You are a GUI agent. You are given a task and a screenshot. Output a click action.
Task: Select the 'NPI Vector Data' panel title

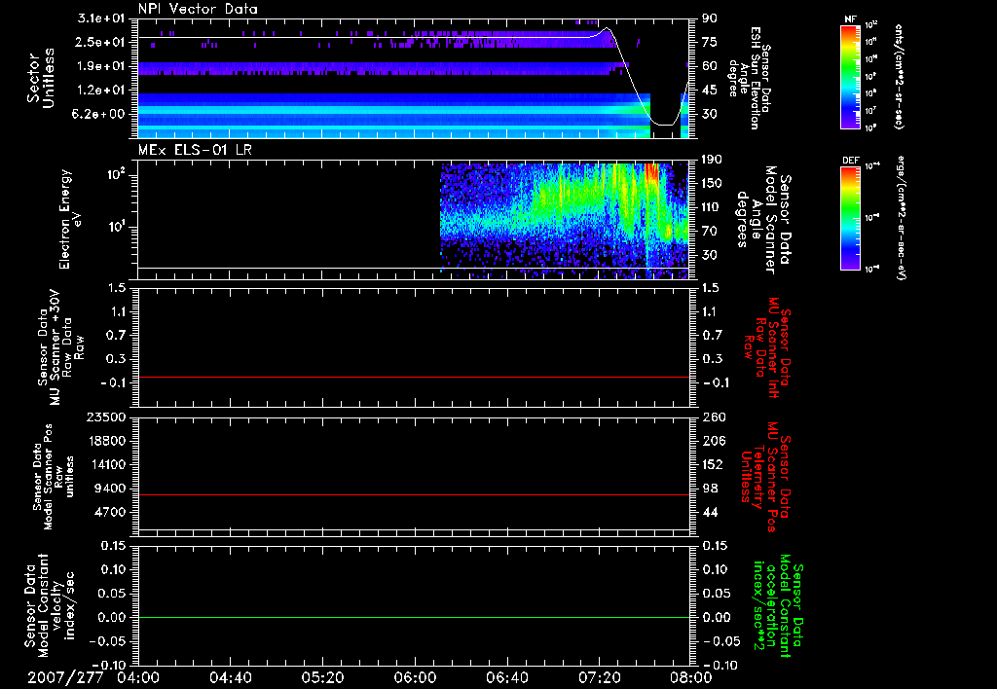(198, 9)
